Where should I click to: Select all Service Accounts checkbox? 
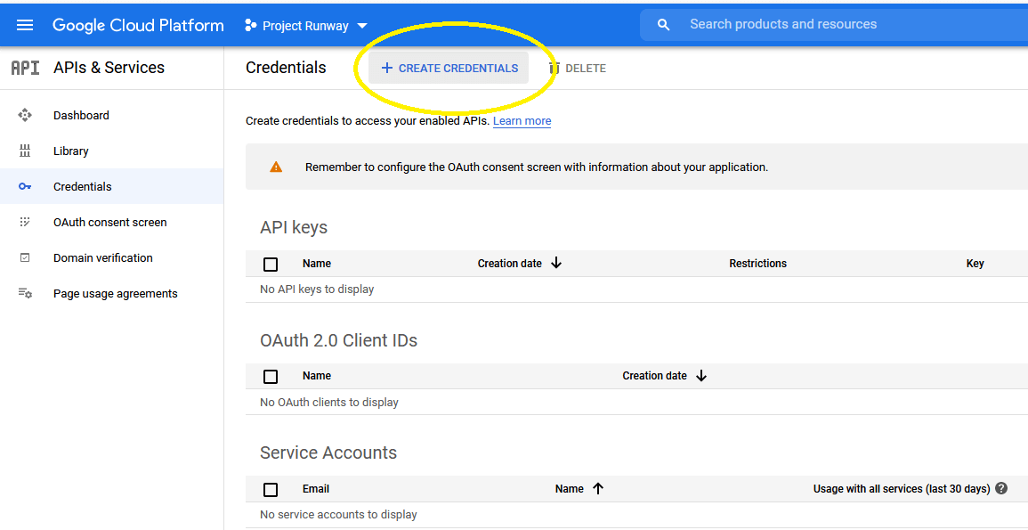270,489
